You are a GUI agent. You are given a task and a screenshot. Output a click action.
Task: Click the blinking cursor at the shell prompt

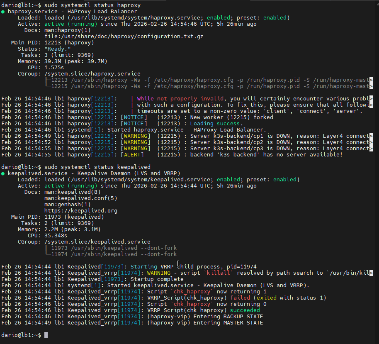click(46, 335)
